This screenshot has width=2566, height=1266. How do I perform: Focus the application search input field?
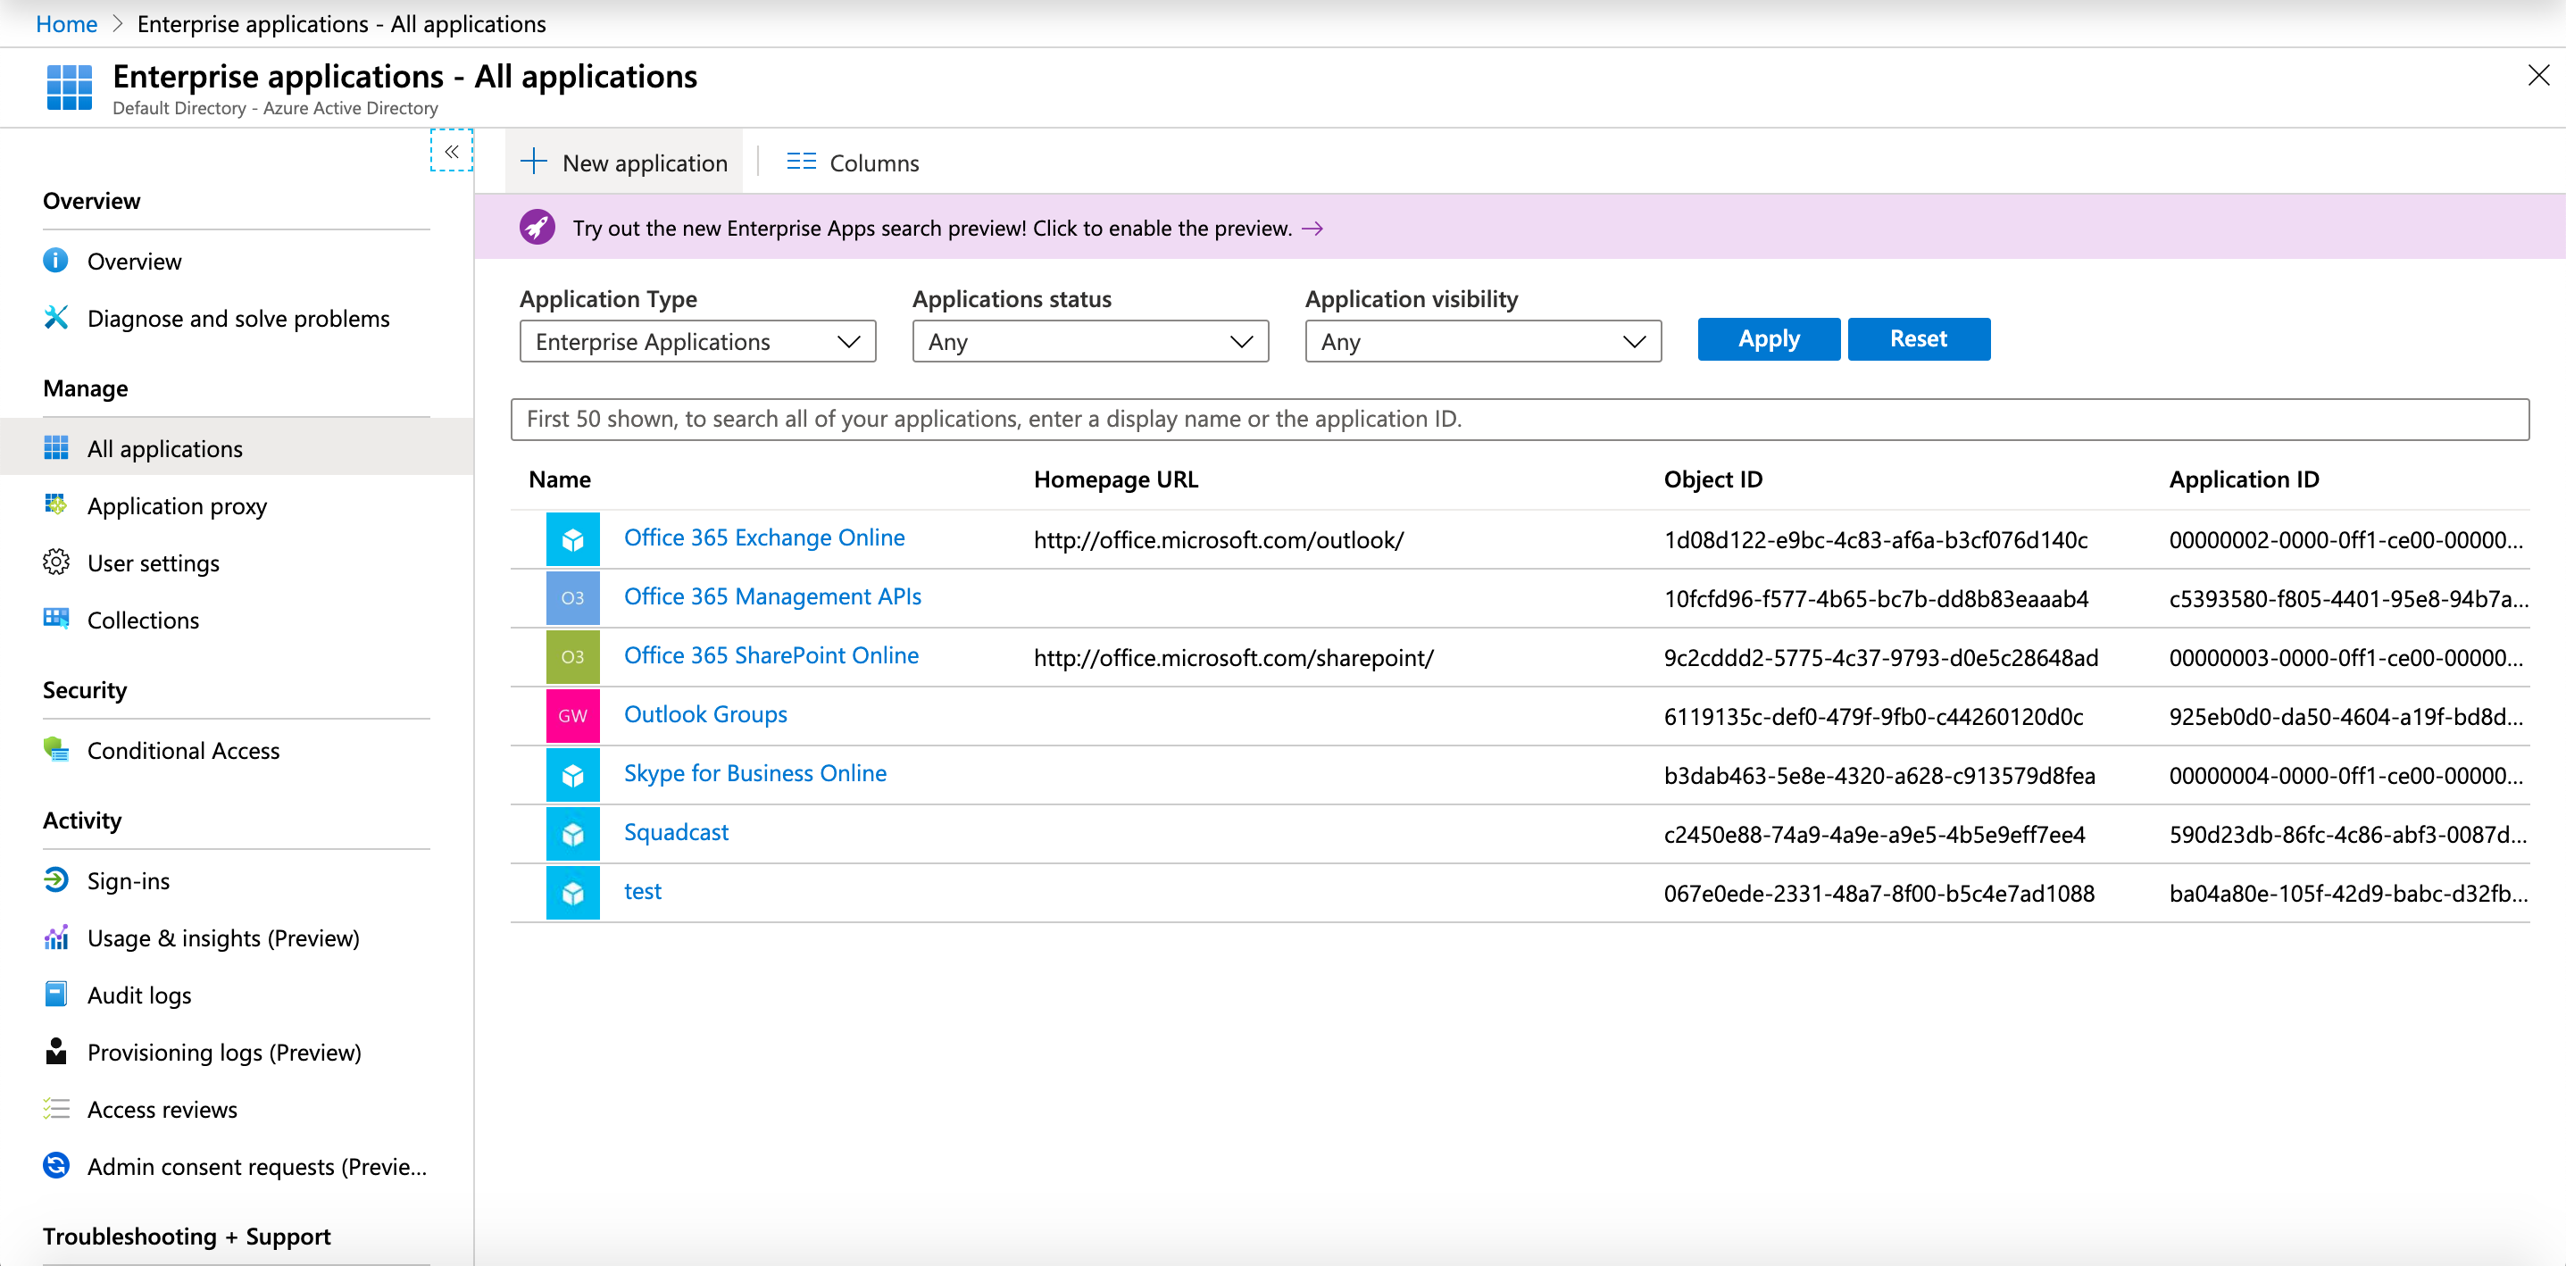pyautogui.click(x=1518, y=419)
